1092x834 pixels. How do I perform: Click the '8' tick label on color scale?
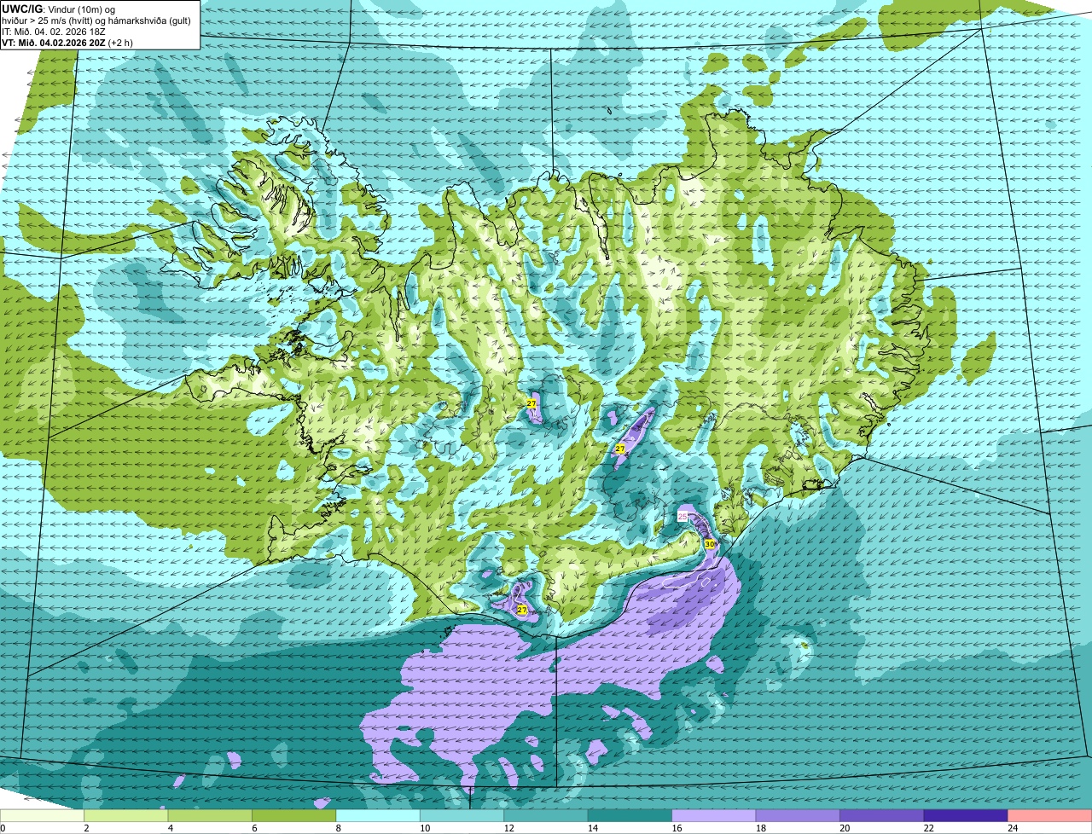click(339, 828)
